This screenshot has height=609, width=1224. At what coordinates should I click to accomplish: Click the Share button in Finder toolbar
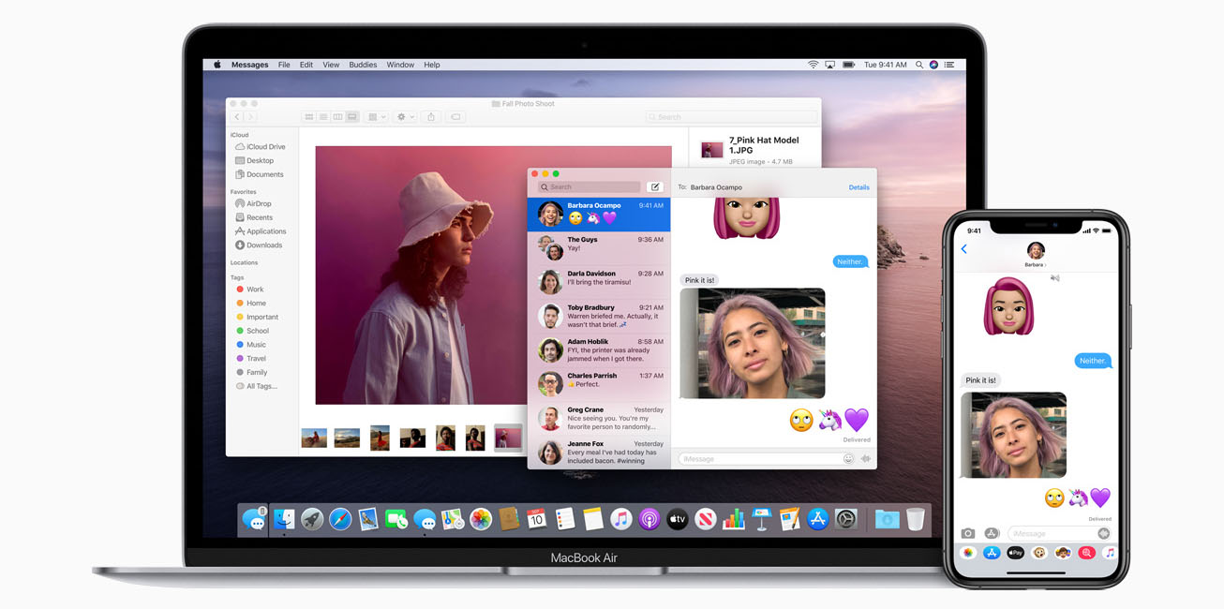[431, 117]
